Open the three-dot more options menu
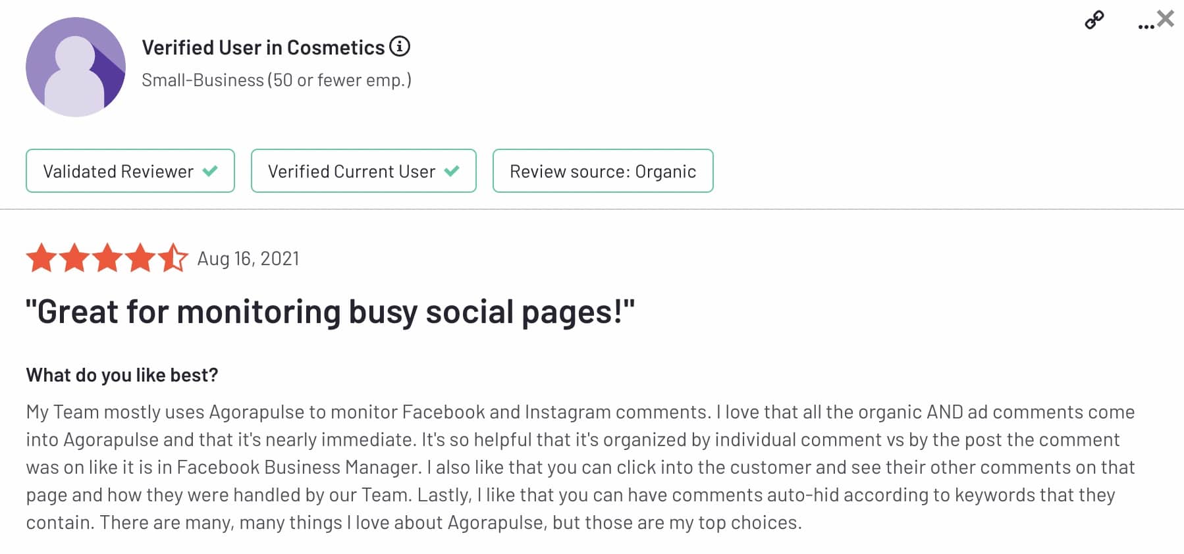This screenshot has height=554, width=1184. click(x=1146, y=26)
